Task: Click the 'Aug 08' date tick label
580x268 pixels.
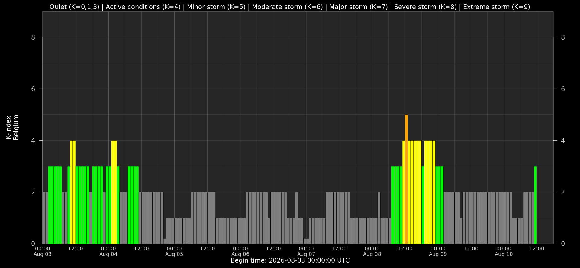Action: tap(372, 254)
